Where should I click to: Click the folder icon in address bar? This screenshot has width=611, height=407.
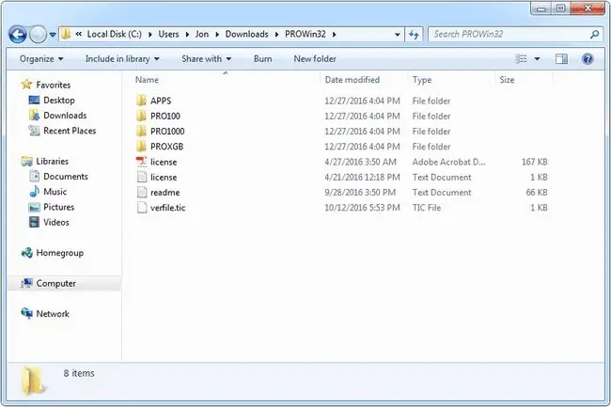pyautogui.click(x=66, y=34)
